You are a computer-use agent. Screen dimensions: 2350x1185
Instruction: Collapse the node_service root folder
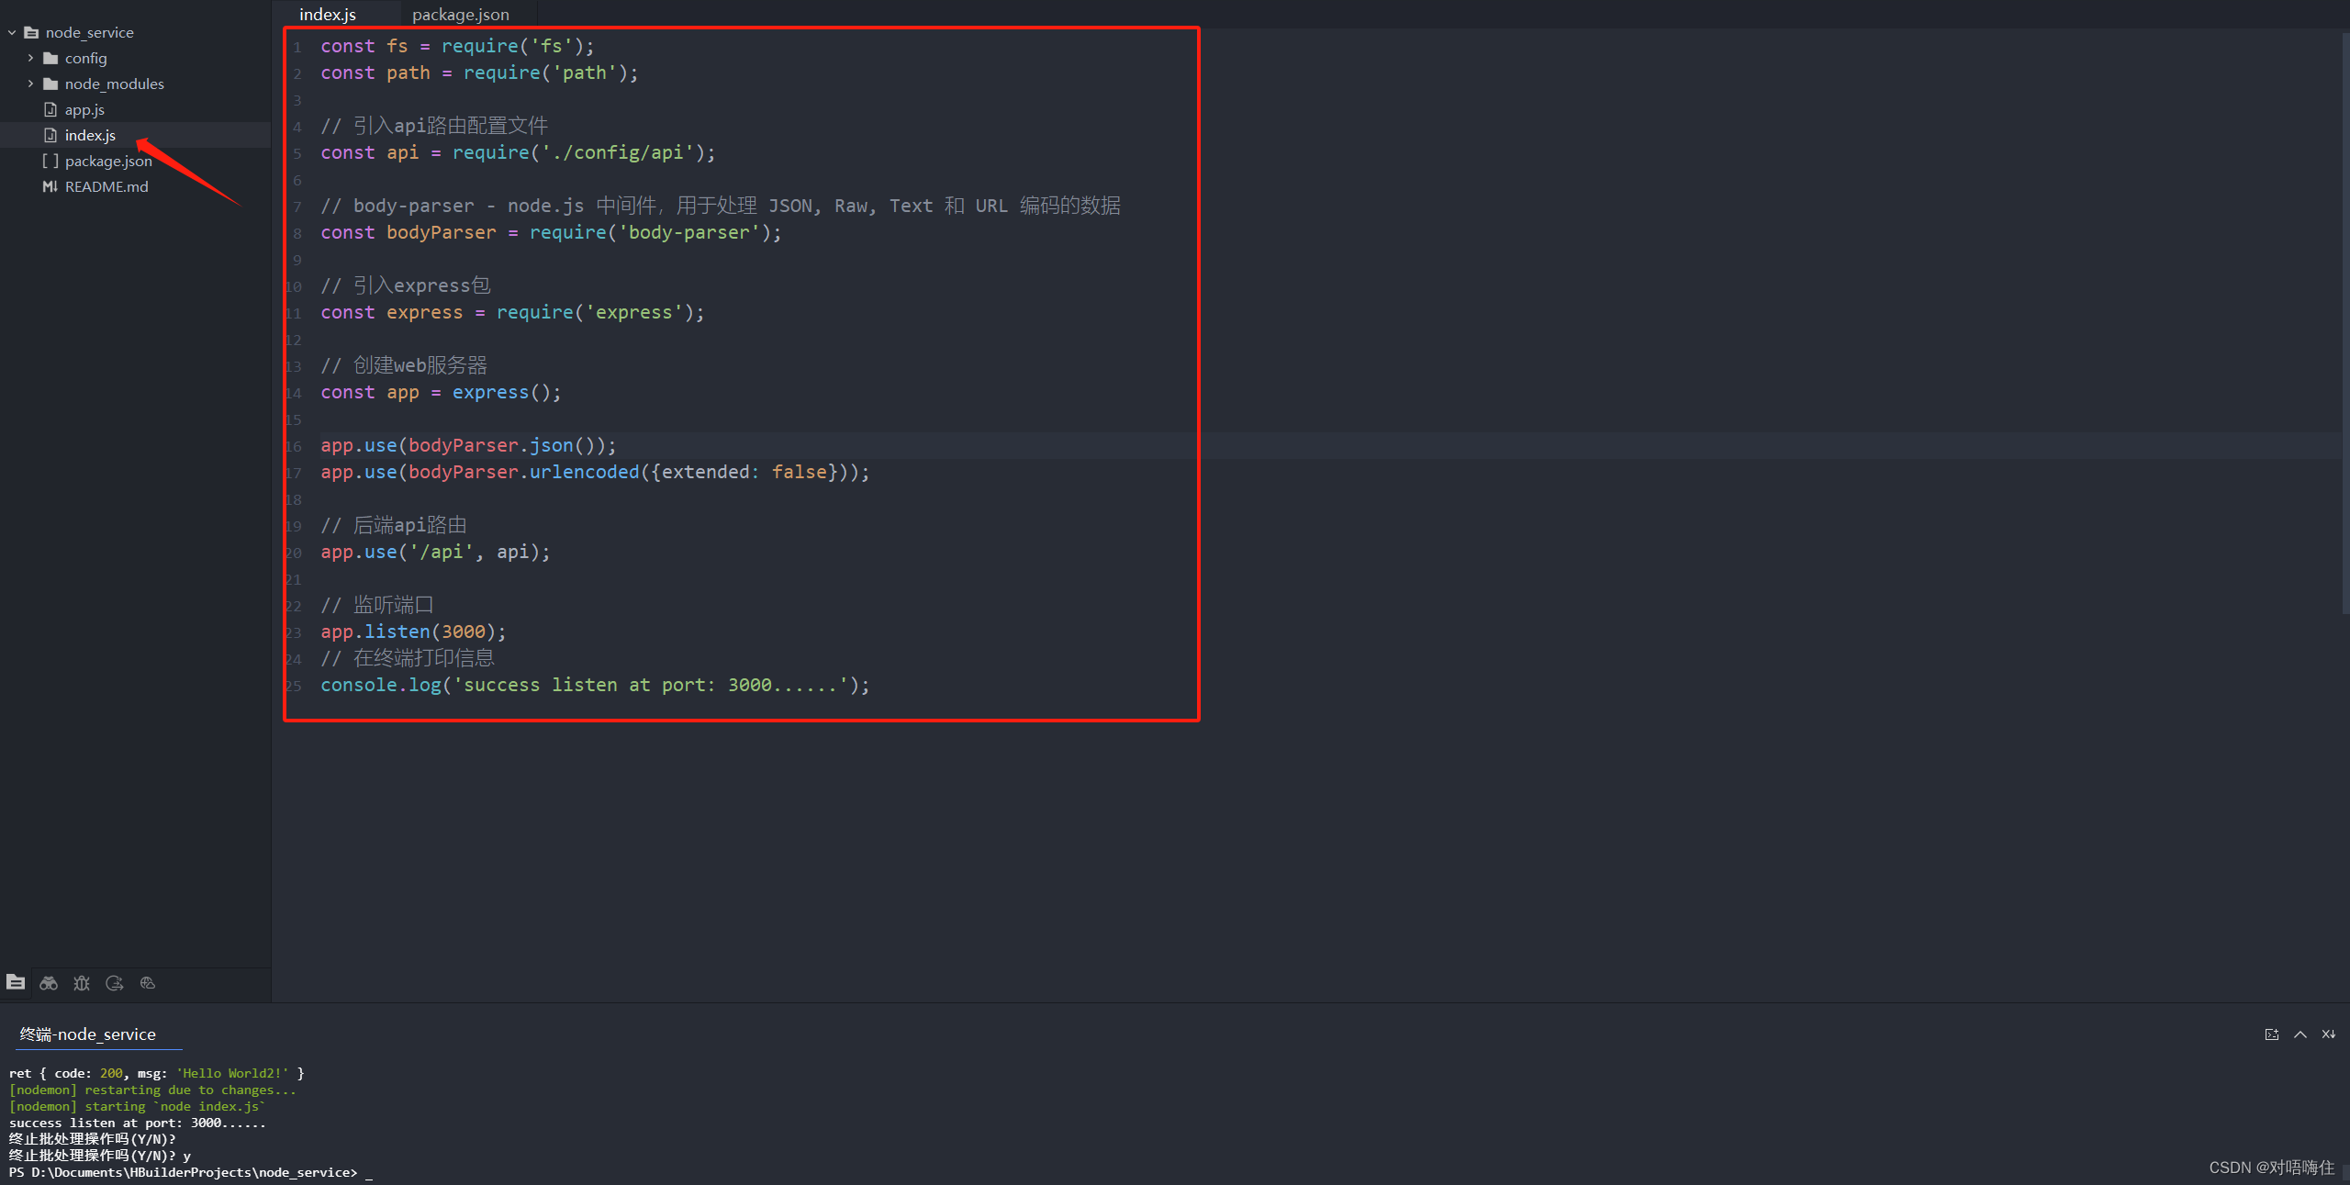12,32
